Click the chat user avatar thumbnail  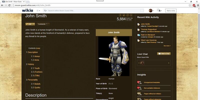pyautogui.click(x=142, y=63)
